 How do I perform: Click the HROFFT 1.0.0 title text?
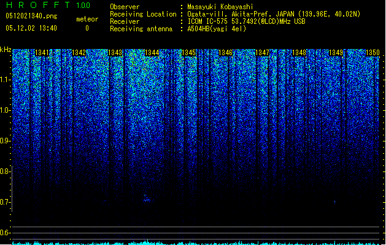[48, 5]
